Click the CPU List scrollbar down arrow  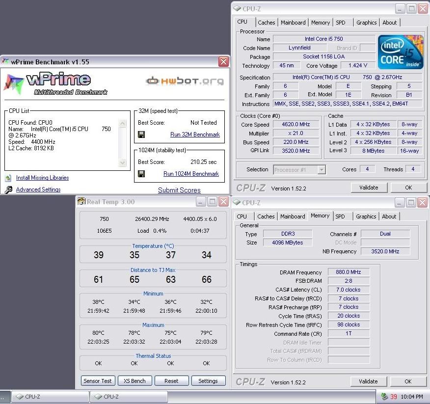tap(122, 162)
